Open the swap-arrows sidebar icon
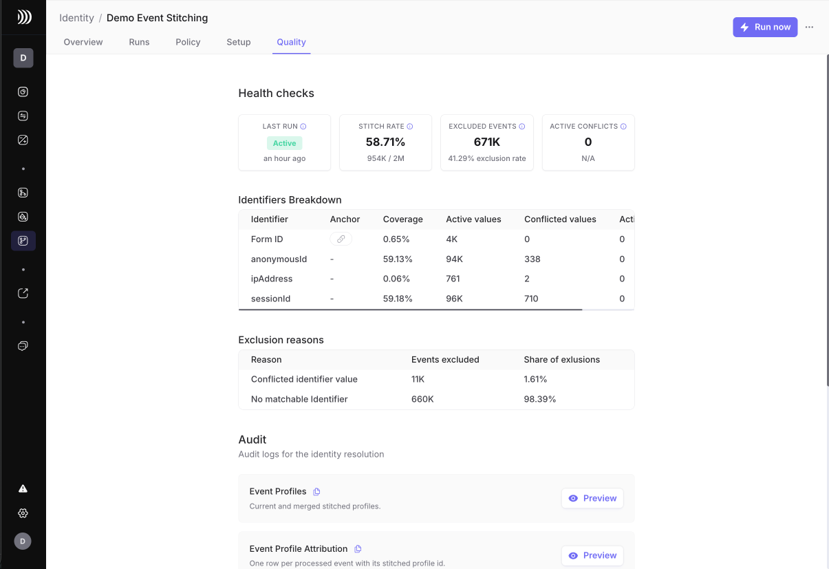Viewport: 829px width, 569px height. pos(23,116)
